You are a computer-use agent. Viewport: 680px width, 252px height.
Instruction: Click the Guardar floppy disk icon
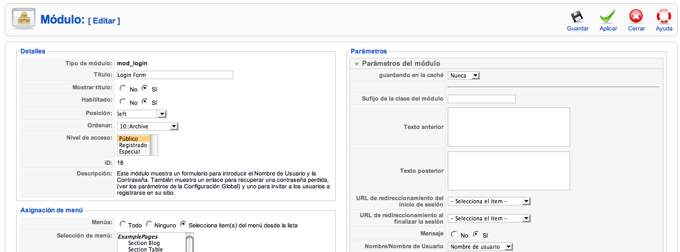577,17
